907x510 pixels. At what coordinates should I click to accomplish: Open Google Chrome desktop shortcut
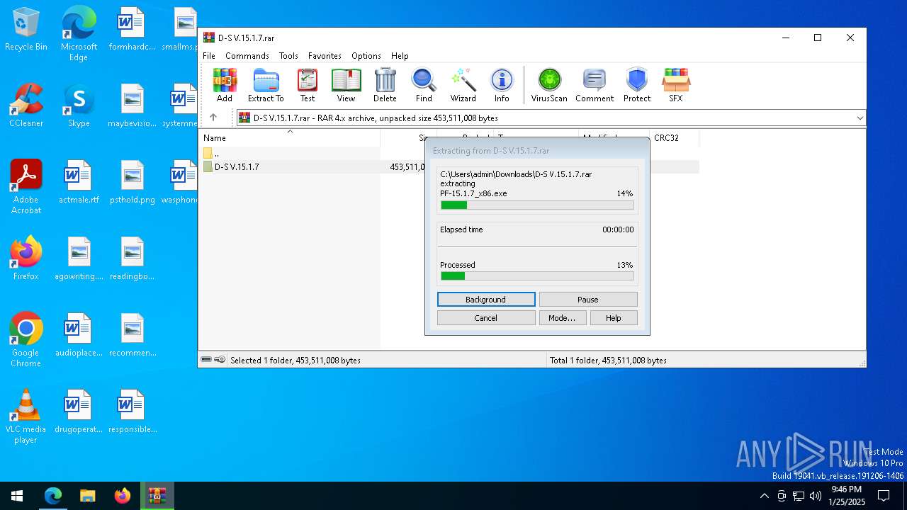pos(26,340)
